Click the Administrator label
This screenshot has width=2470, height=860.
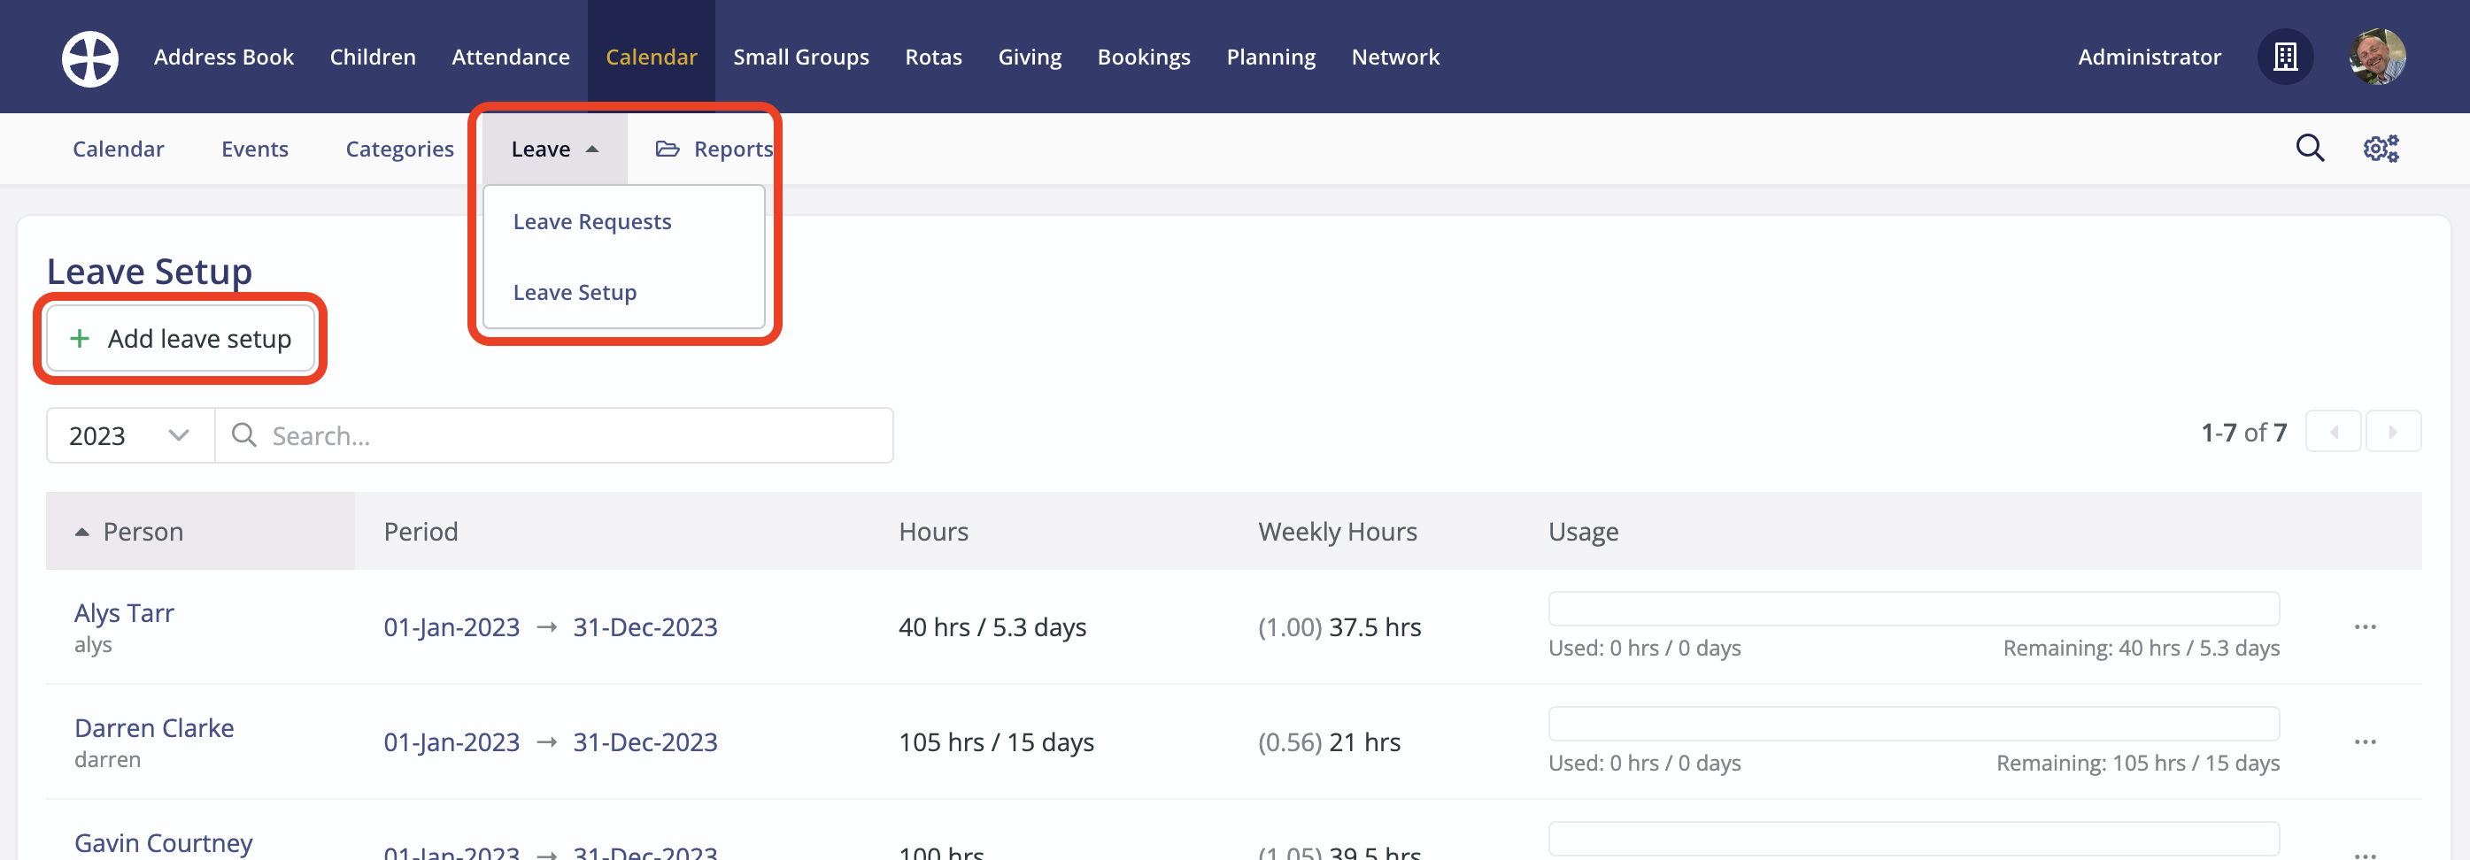point(2149,58)
